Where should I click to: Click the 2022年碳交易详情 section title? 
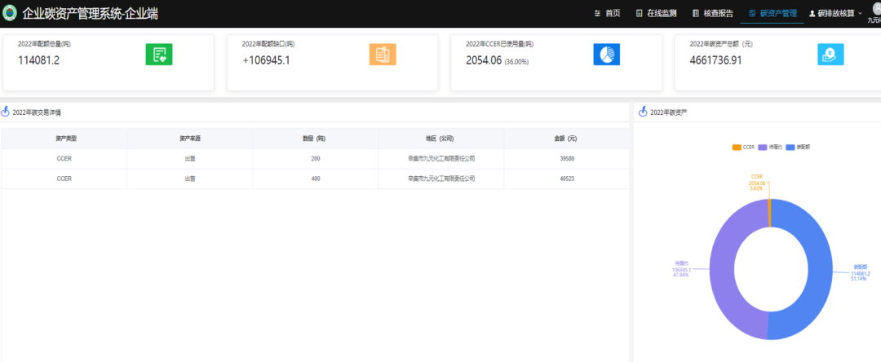[37, 113]
